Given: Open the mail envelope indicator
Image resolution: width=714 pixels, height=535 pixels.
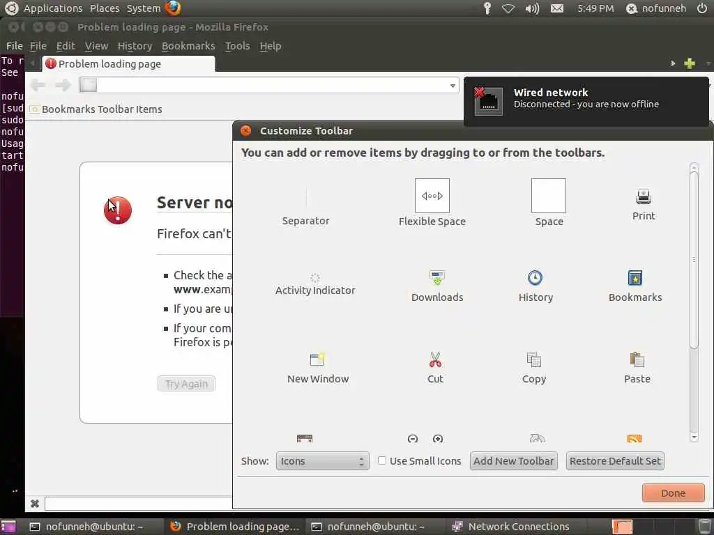Looking at the screenshot, I should pos(557,8).
